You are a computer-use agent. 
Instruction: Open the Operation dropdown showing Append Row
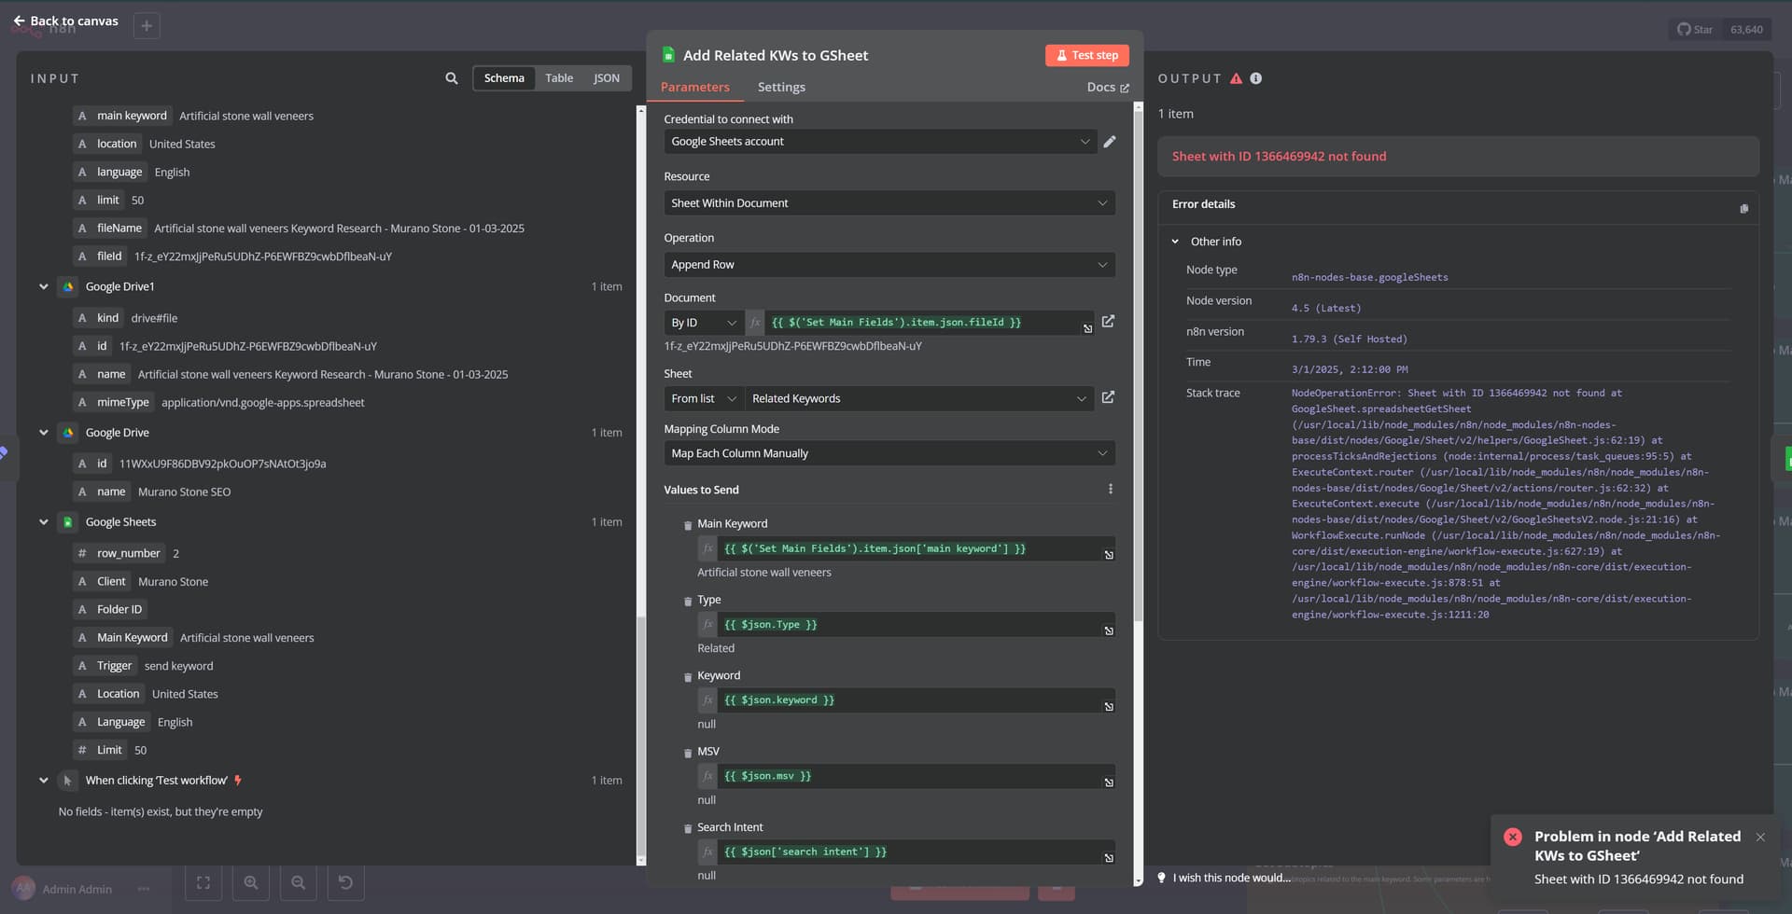click(x=889, y=264)
